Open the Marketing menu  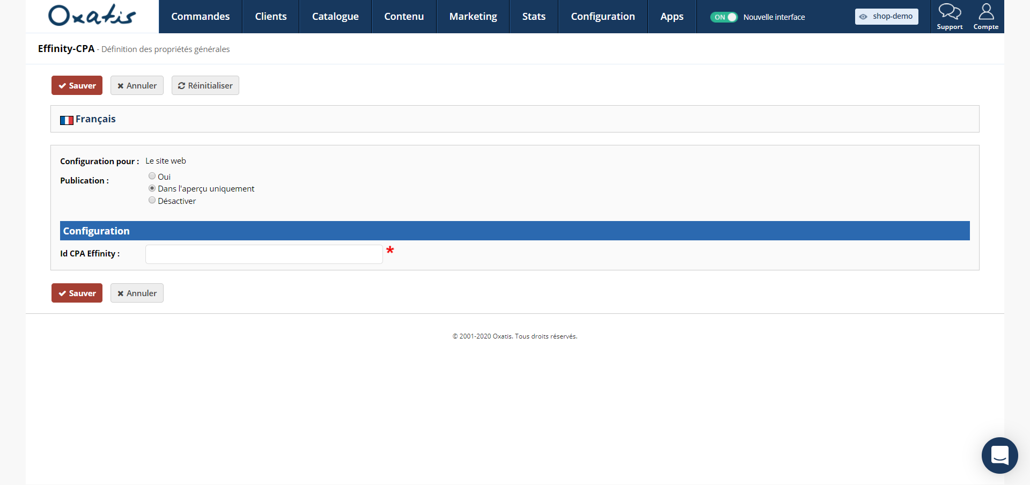click(473, 17)
